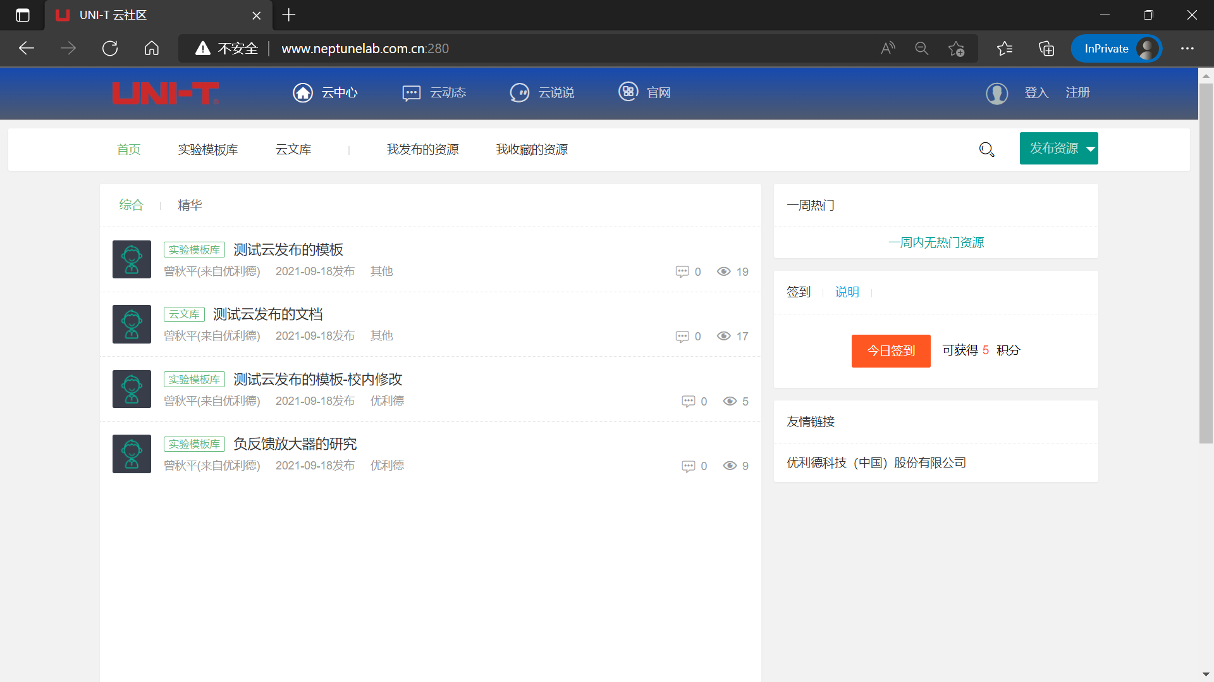Image resolution: width=1214 pixels, height=682 pixels.
Task: Click the 云说说 speech icon
Action: click(519, 93)
